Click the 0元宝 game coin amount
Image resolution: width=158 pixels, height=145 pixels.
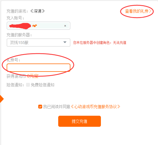(33, 76)
